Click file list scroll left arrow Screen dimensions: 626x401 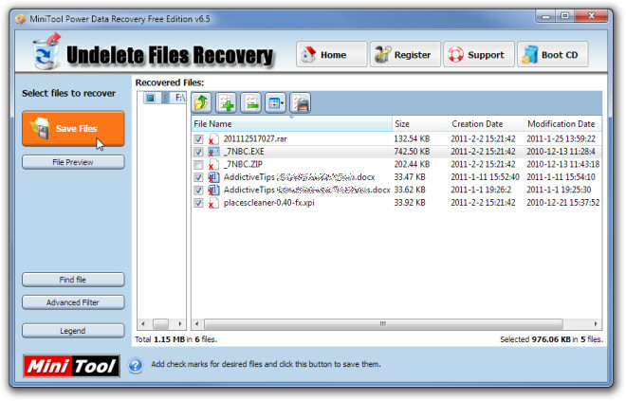[x=197, y=323]
